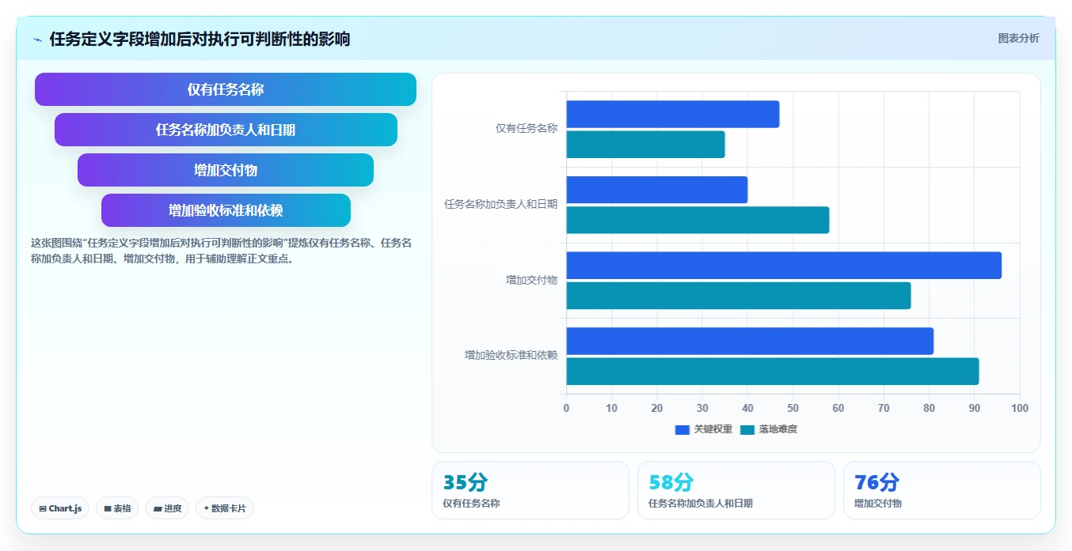The height and width of the screenshot is (551, 1072).
Task: Click the y-axis label 任务名称加负责人和日期
Action: coord(501,204)
